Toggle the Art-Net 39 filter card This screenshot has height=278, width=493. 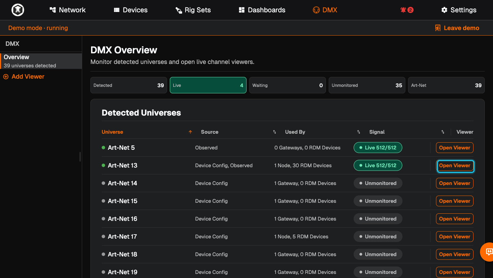click(x=446, y=85)
